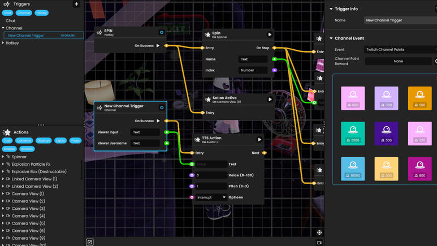Viewport: 437px width, 246px height.
Task: Select the Set as Active Entry port
Action: [202, 113]
